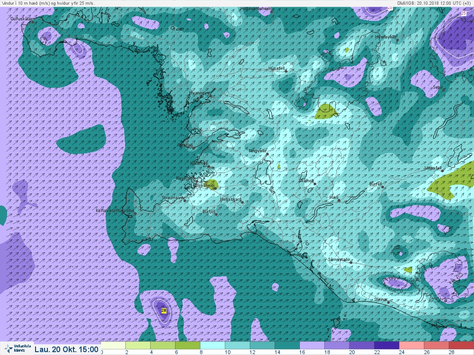The image size is (474, 355).
Task: Click the Reykjavík station label
Action: pyautogui.click(x=186, y=178)
